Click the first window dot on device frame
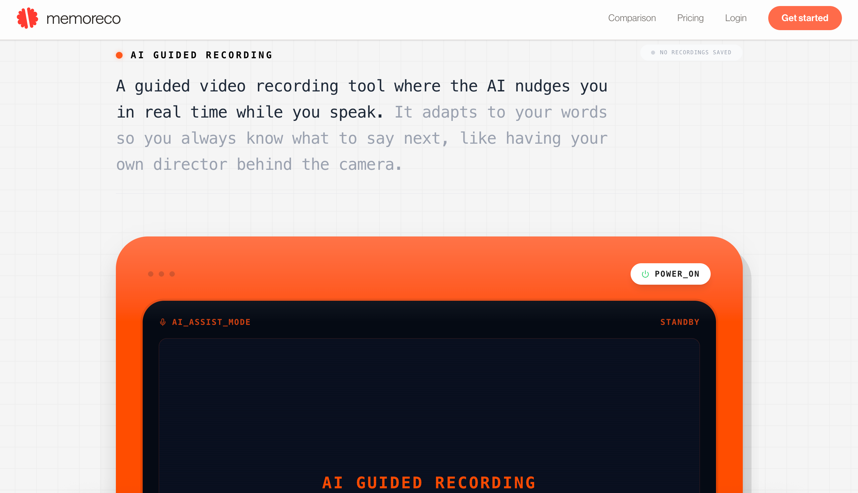Screen dimensions: 858x493 coord(151,274)
